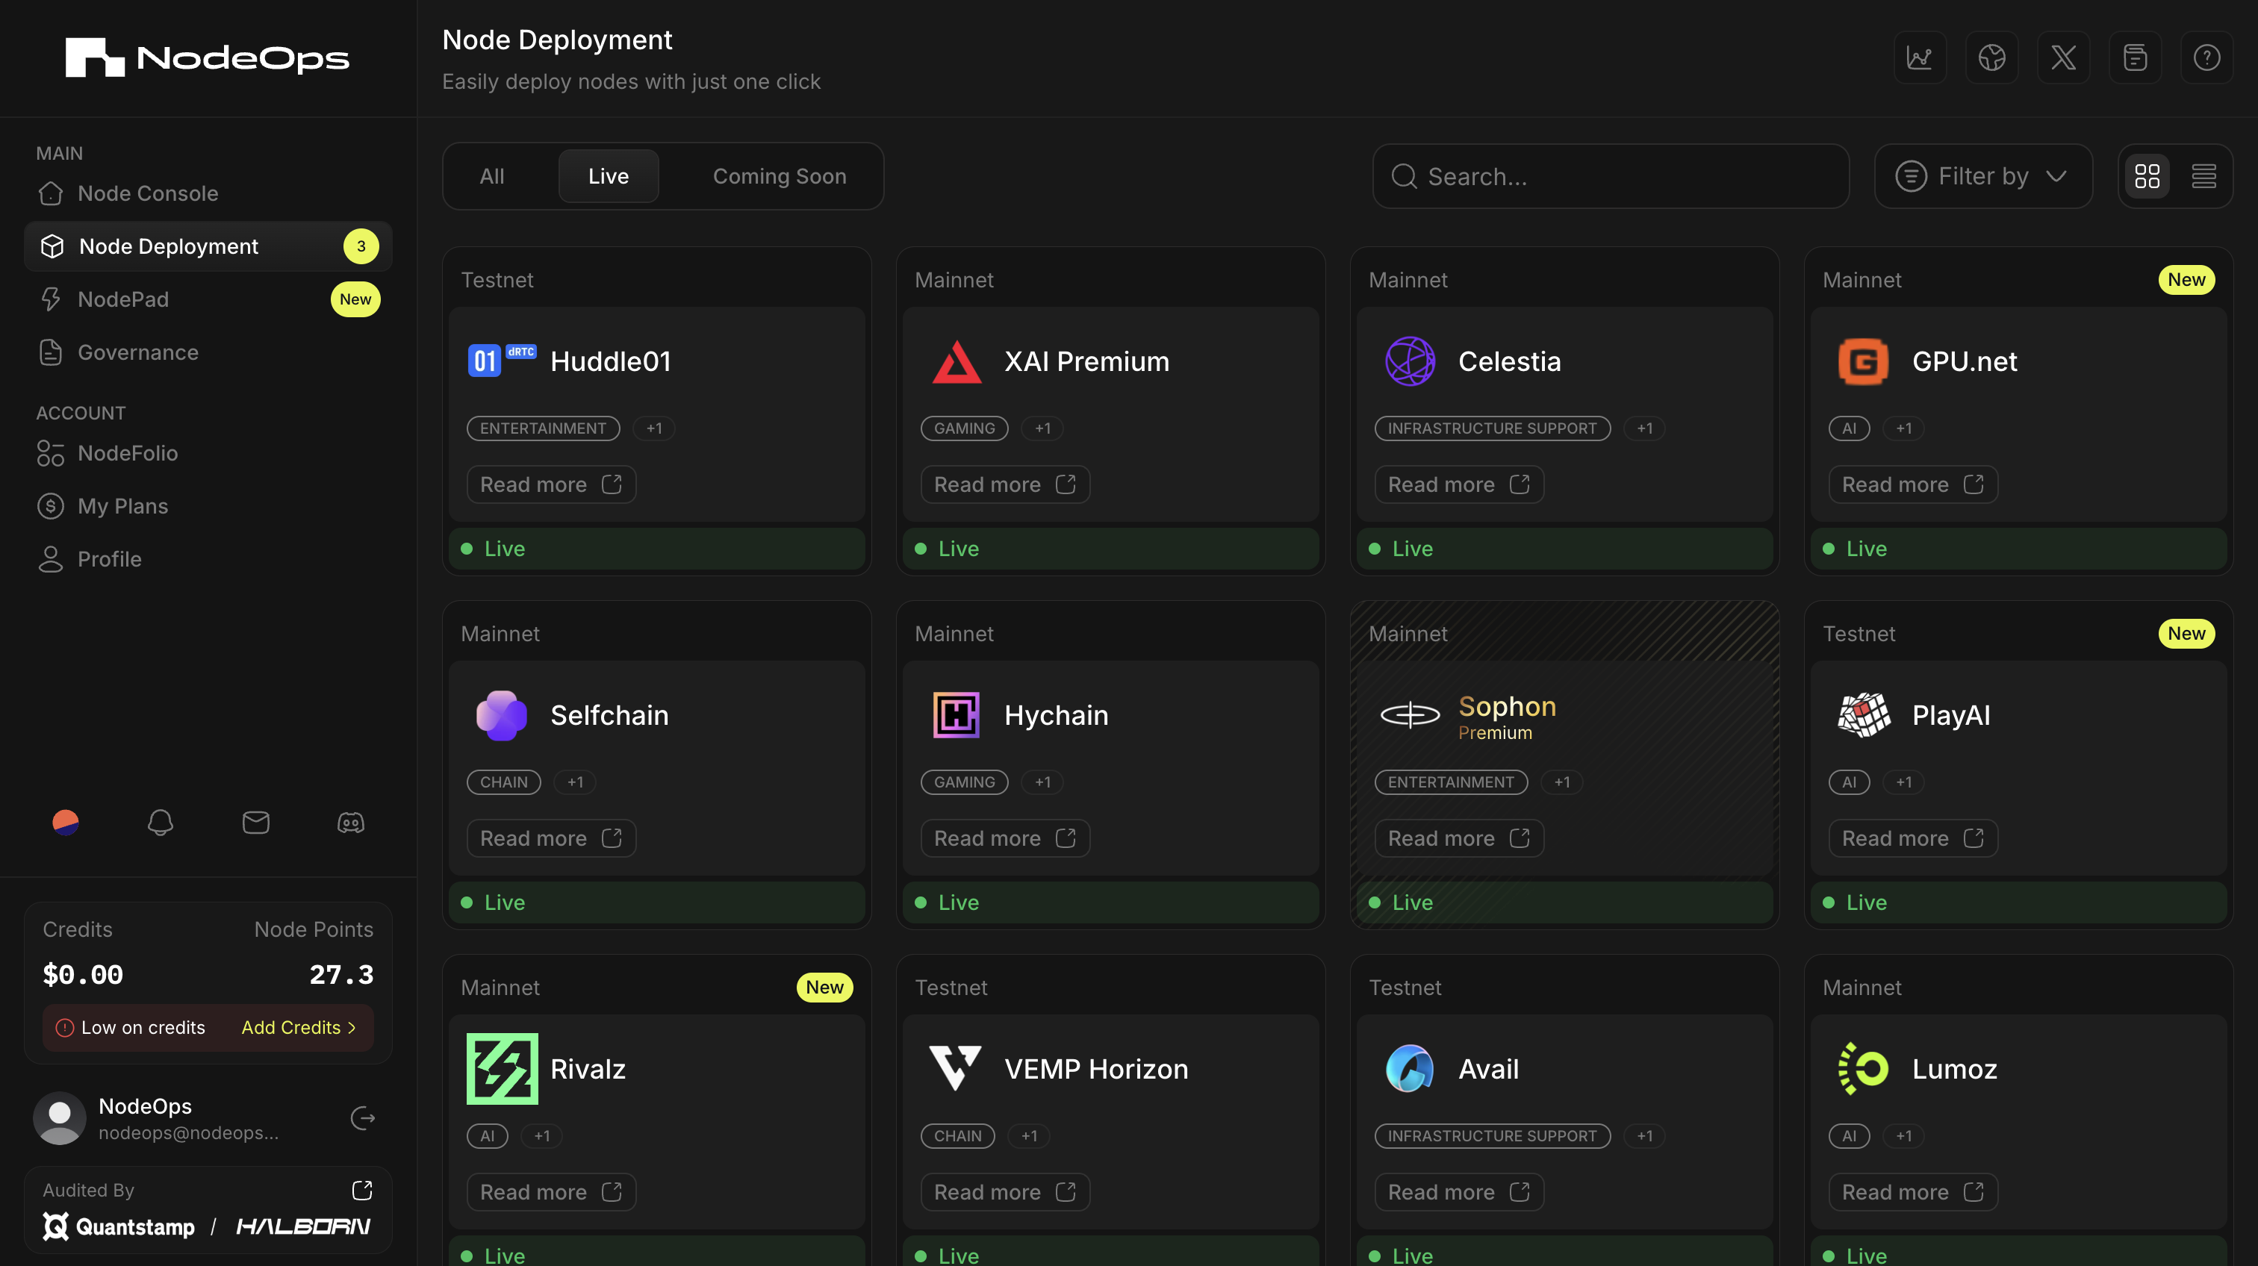
Task: Click the VEMP Horizon logo
Action: tap(954, 1067)
